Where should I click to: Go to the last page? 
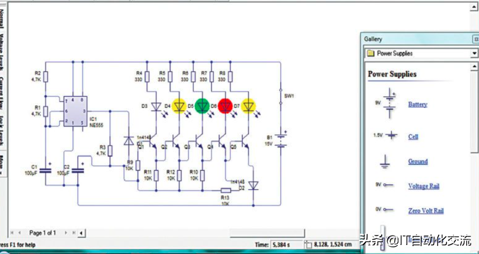74,233
